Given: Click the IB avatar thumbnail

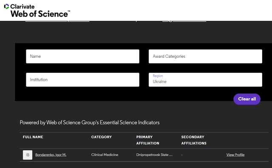Looking at the screenshot, I should pos(28,155).
